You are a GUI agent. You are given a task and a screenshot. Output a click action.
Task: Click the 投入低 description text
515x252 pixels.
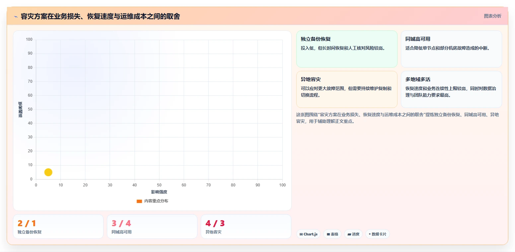tap(343, 48)
